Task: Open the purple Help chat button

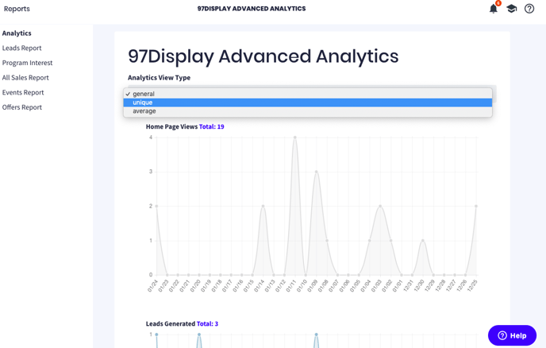Action: [512, 335]
